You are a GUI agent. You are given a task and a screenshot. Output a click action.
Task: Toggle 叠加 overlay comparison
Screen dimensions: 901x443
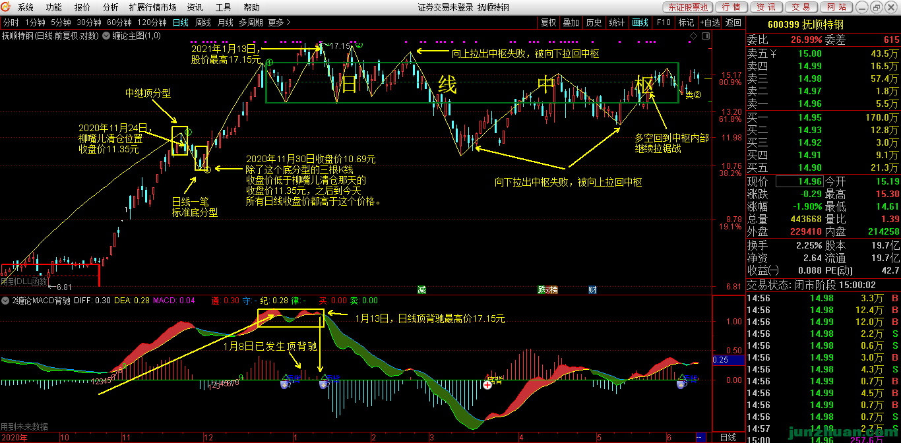coord(571,22)
